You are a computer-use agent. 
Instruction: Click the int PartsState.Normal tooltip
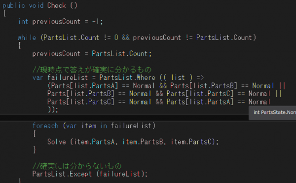coord(272,113)
